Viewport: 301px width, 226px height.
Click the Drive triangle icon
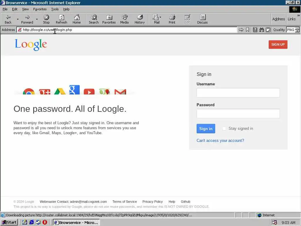point(60,91)
